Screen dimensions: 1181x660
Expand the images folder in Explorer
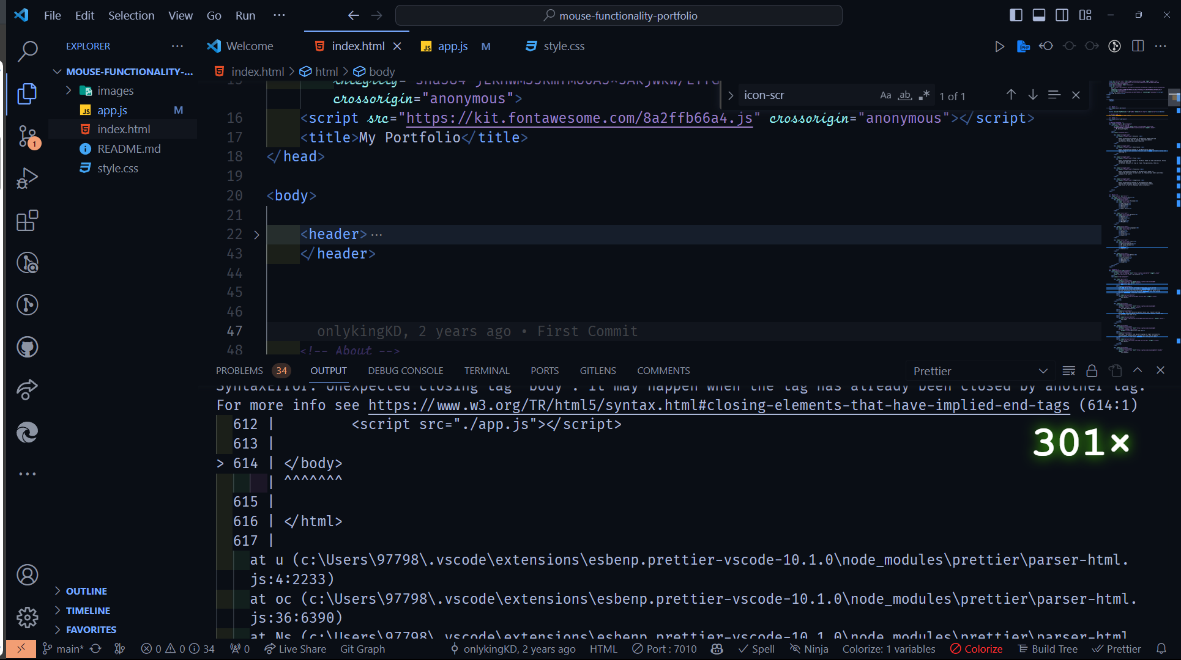(69, 90)
